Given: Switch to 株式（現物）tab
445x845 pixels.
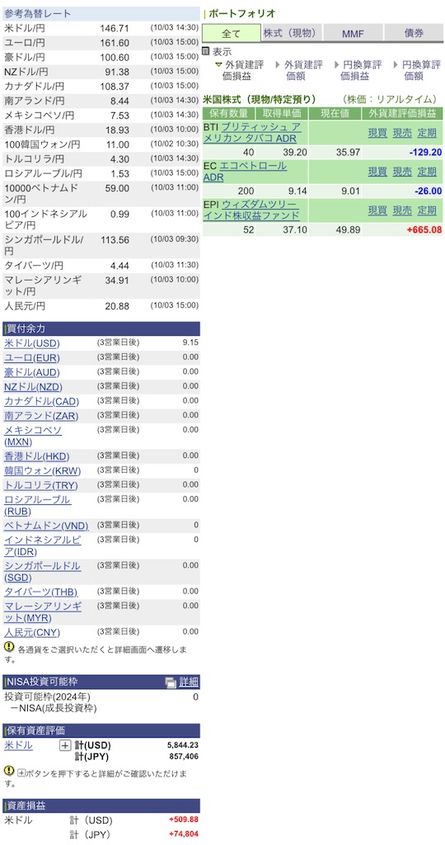Looking at the screenshot, I should click(x=291, y=33).
